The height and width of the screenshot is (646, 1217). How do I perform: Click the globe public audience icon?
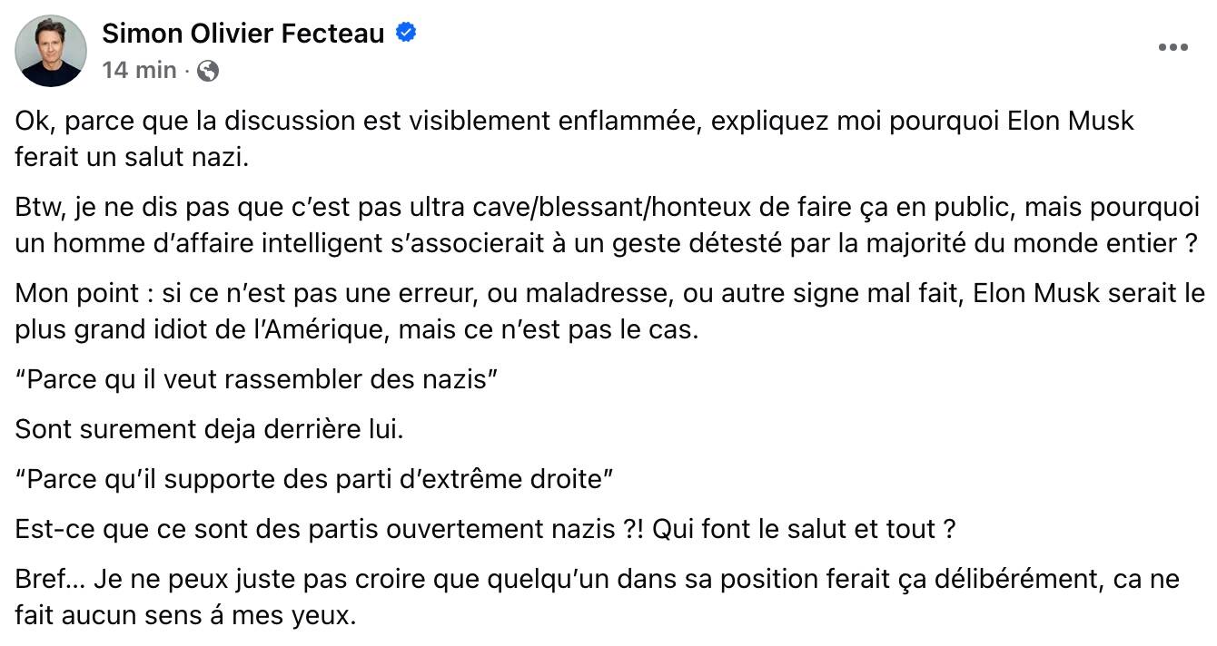208,70
